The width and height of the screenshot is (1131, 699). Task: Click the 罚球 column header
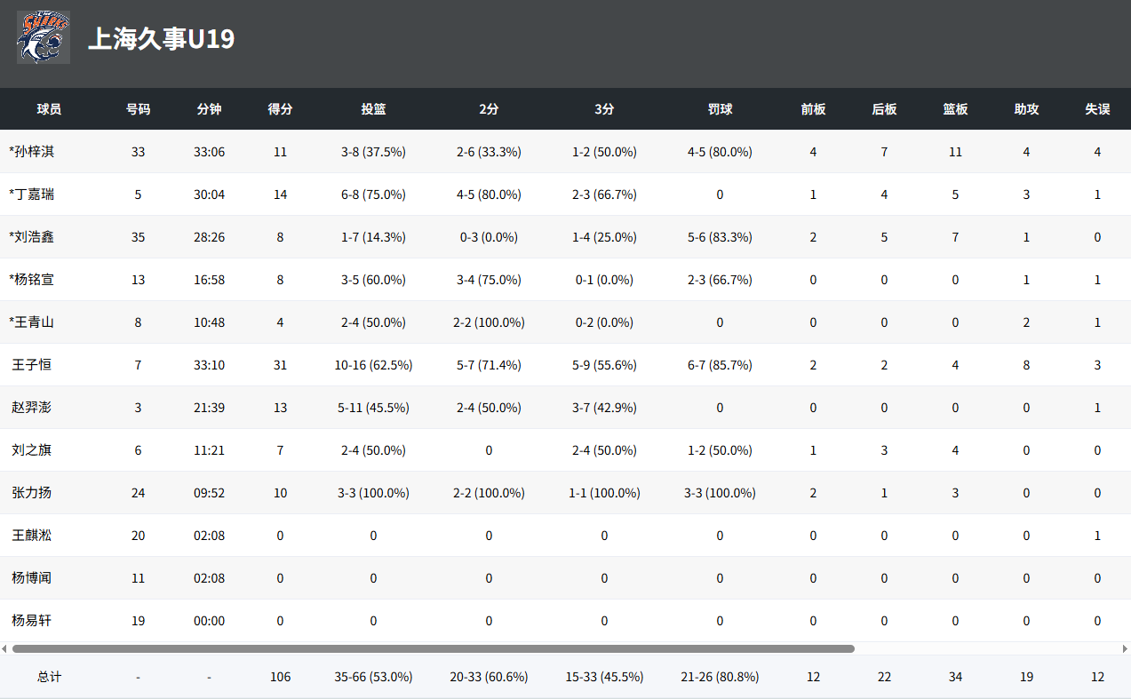click(720, 109)
